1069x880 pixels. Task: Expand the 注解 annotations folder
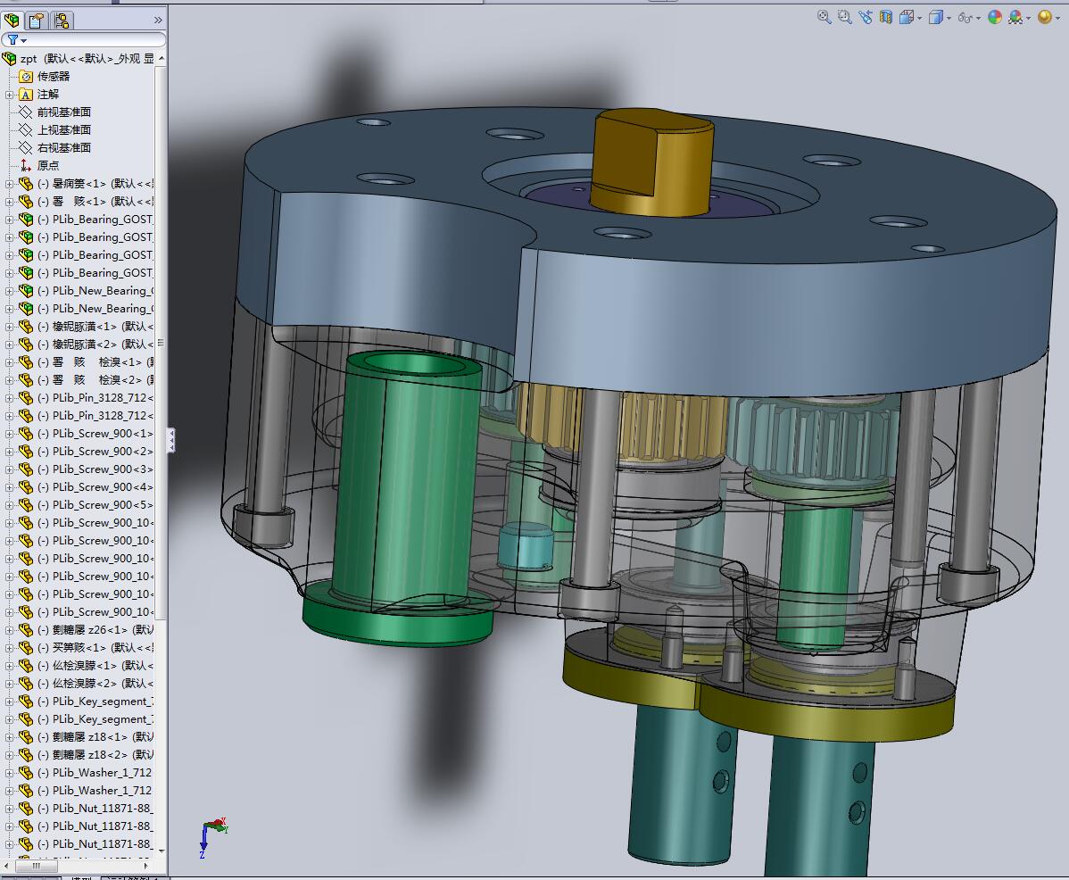pos(10,95)
